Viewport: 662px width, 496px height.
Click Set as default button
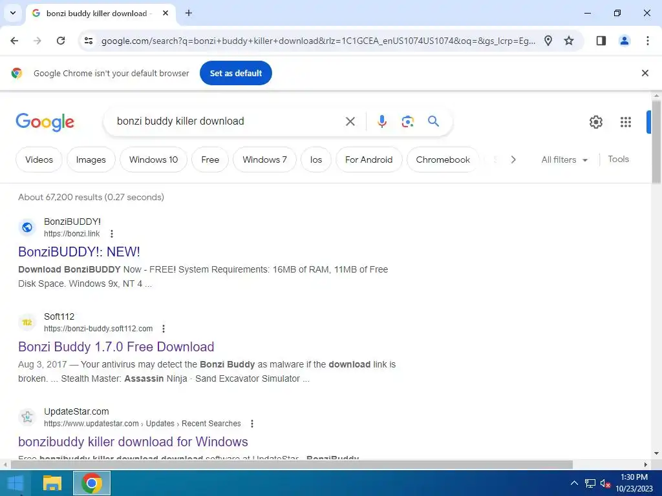[x=235, y=73]
